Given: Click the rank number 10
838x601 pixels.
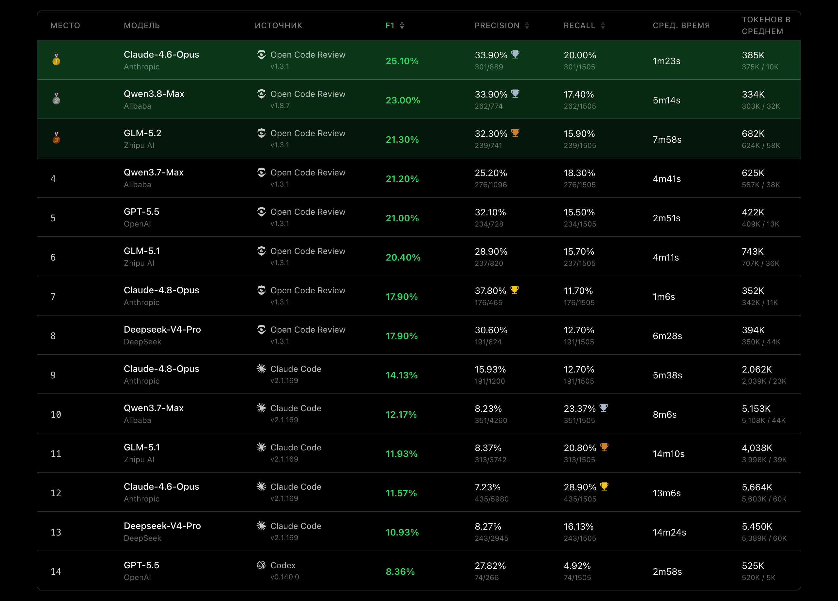Looking at the screenshot, I should point(56,414).
